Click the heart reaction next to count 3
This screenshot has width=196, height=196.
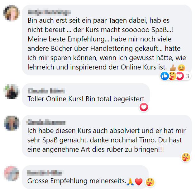point(180,76)
